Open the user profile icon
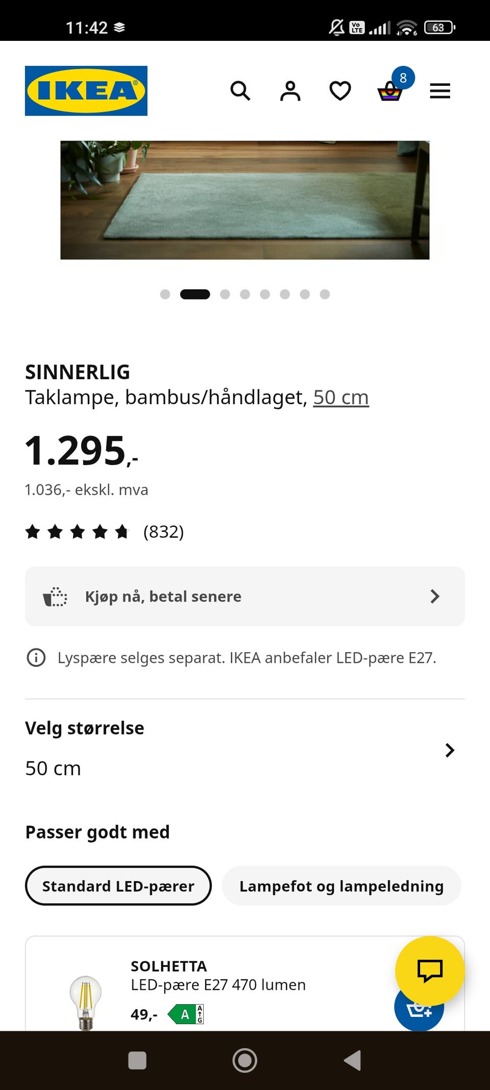The width and height of the screenshot is (490, 1090). click(x=290, y=91)
